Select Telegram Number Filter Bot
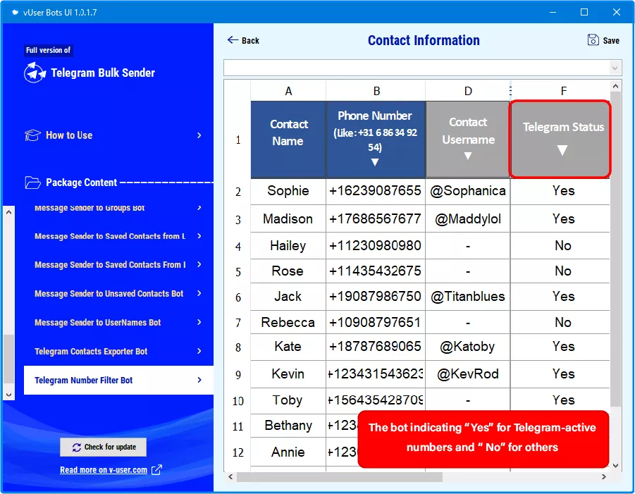 (x=118, y=380)
